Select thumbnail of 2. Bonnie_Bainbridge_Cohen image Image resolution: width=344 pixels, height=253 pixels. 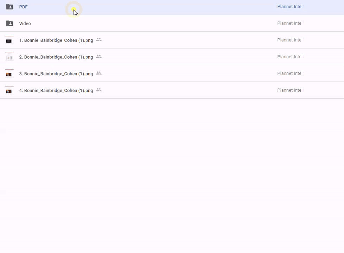tap(9, 57)
